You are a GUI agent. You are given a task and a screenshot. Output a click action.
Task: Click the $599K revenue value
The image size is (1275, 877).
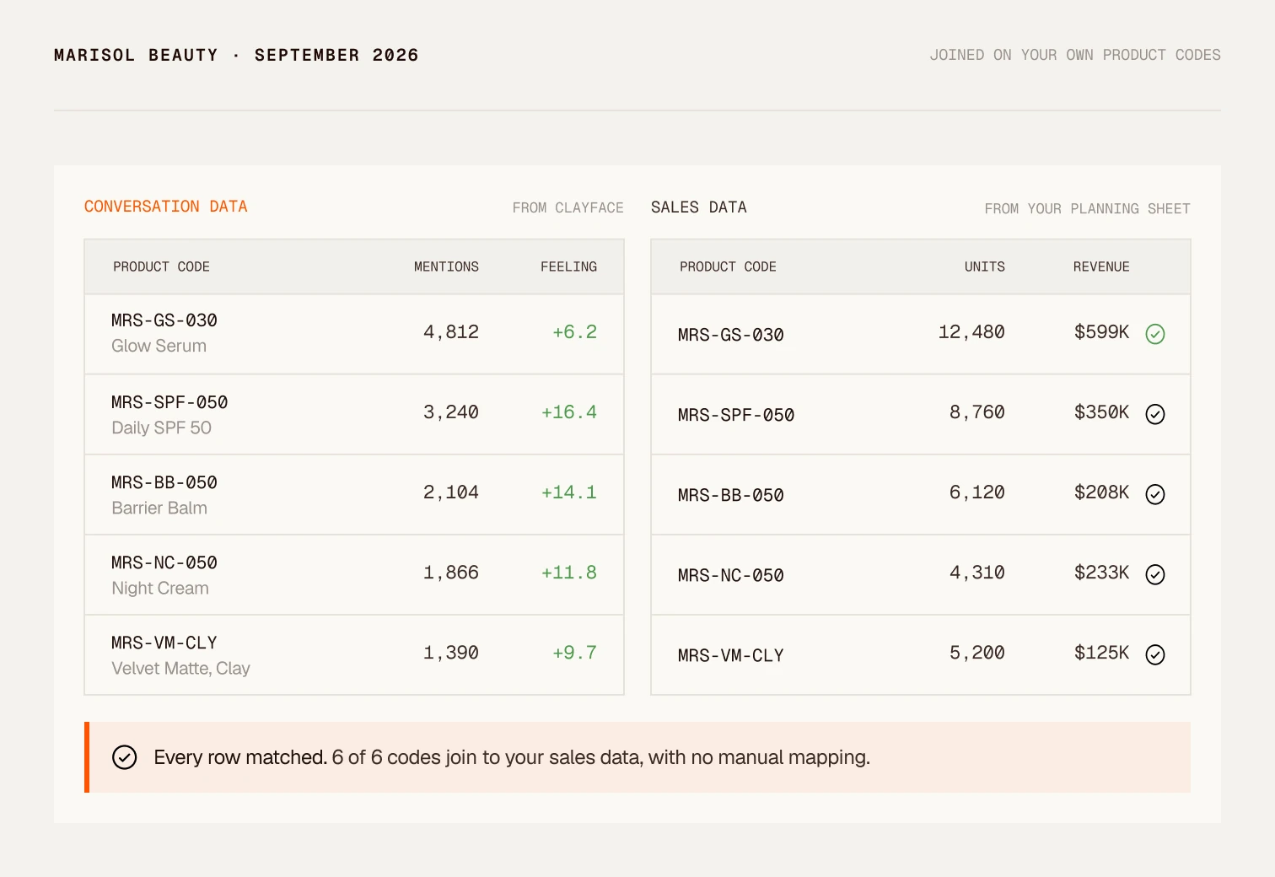point(1101,332)
